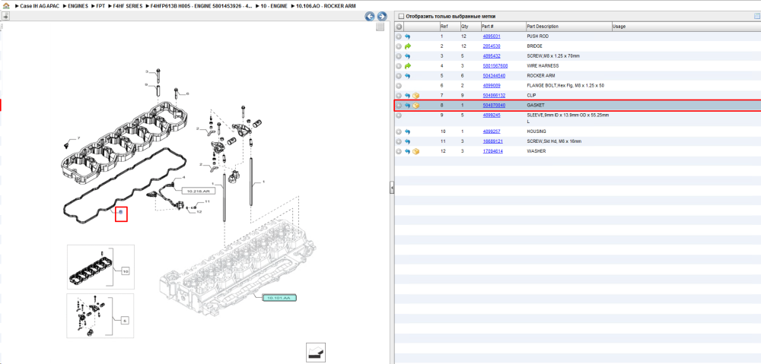Viewport: 761px width, 364px height.
Task: Select the 'ROCKER ARM' description in table
Action: [540, 76]
